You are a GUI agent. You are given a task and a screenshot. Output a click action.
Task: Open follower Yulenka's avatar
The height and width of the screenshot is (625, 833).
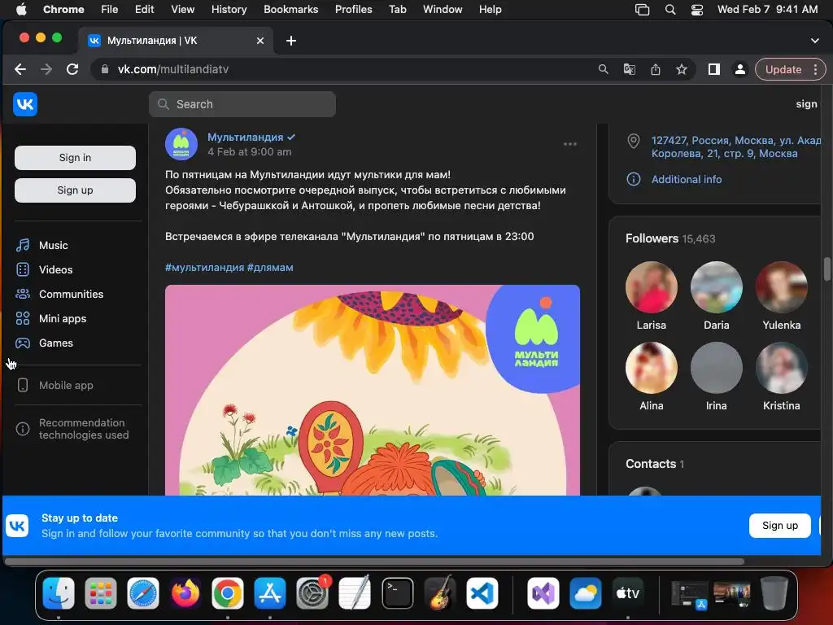tap(782, 287)
